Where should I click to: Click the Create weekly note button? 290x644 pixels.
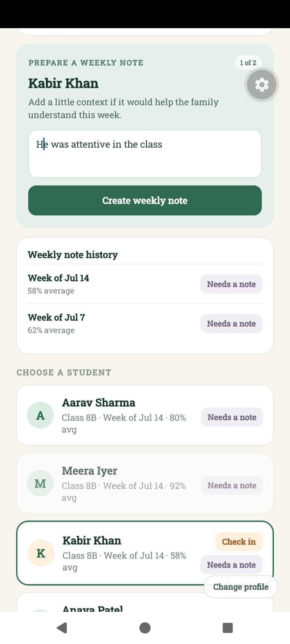click(145, 200)
